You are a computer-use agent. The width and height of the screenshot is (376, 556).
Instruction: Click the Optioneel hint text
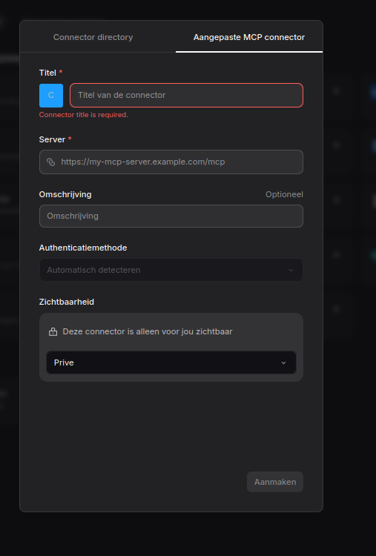pyautogui.click(x=284, y=194)
